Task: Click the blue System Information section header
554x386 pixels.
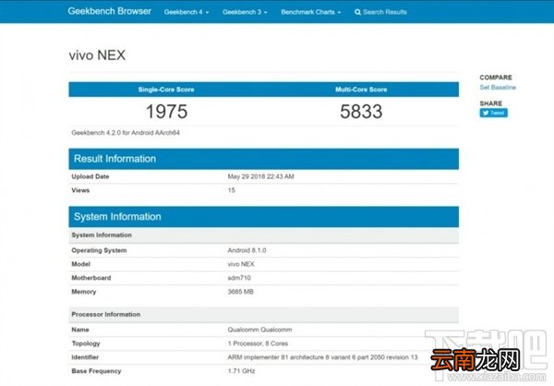Action: [263, 217]
